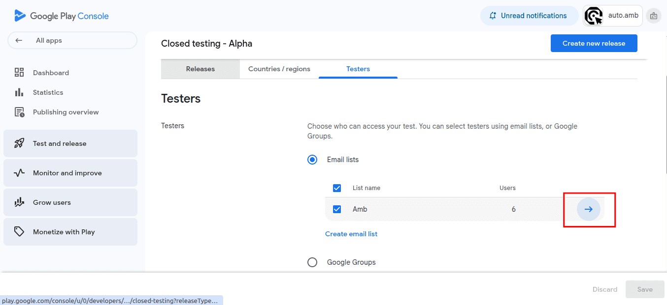Expand the Test and release section

(70, 143)
